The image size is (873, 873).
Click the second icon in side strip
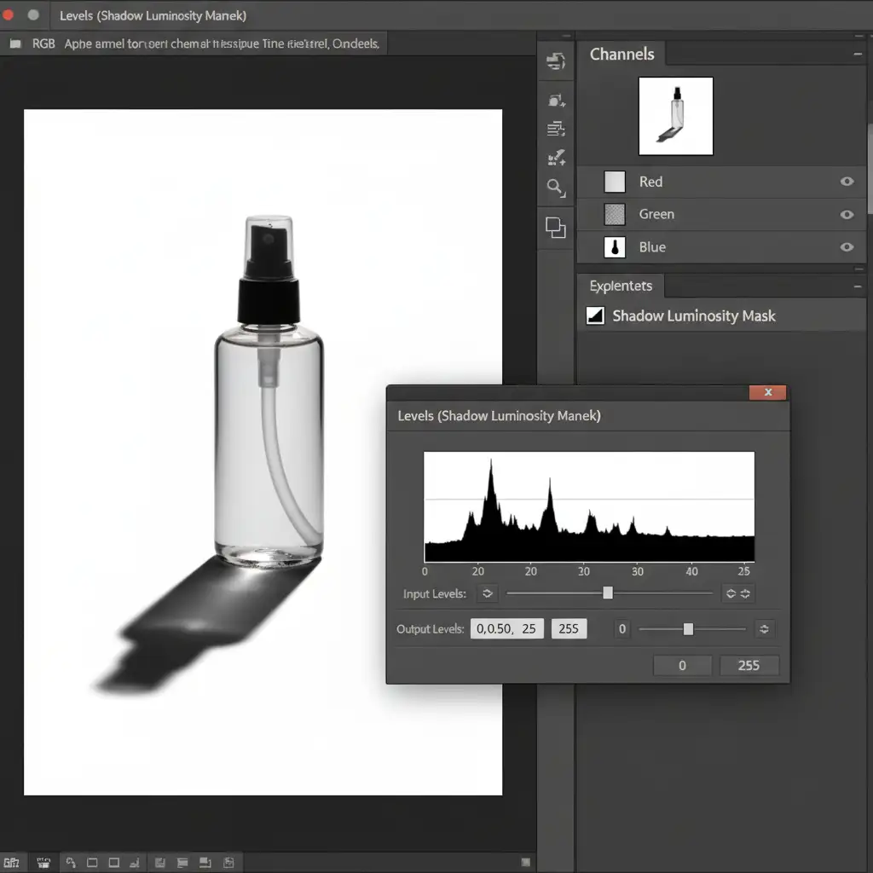[556, 100]
